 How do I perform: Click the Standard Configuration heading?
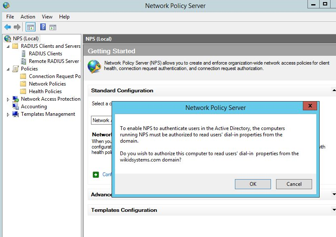(x=122, y=91)
